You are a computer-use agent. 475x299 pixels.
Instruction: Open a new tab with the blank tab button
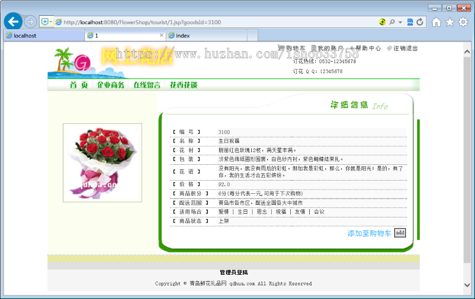(252, 35)
